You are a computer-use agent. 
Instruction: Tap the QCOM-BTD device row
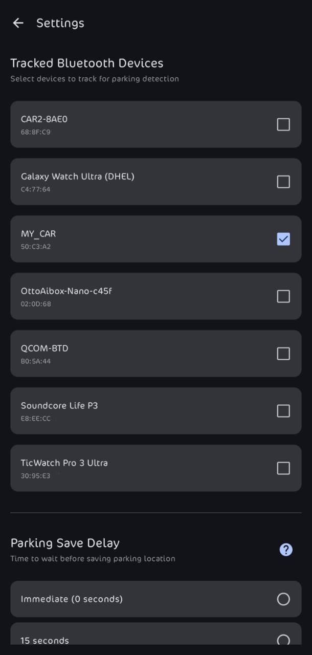click(x=128, y=354)
